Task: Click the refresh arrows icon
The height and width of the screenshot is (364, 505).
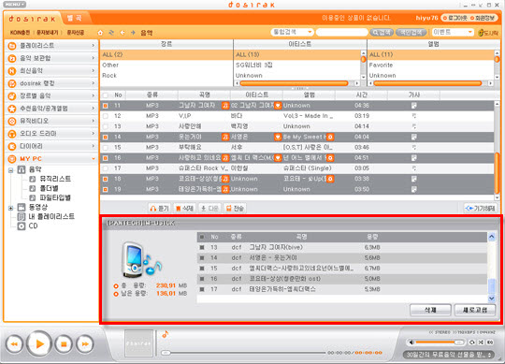Action: coord(111,33)
